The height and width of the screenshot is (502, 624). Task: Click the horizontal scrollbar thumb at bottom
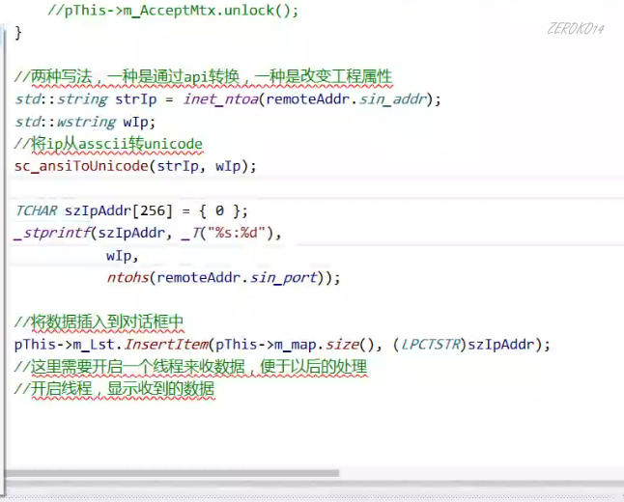(x=172, y=473)
